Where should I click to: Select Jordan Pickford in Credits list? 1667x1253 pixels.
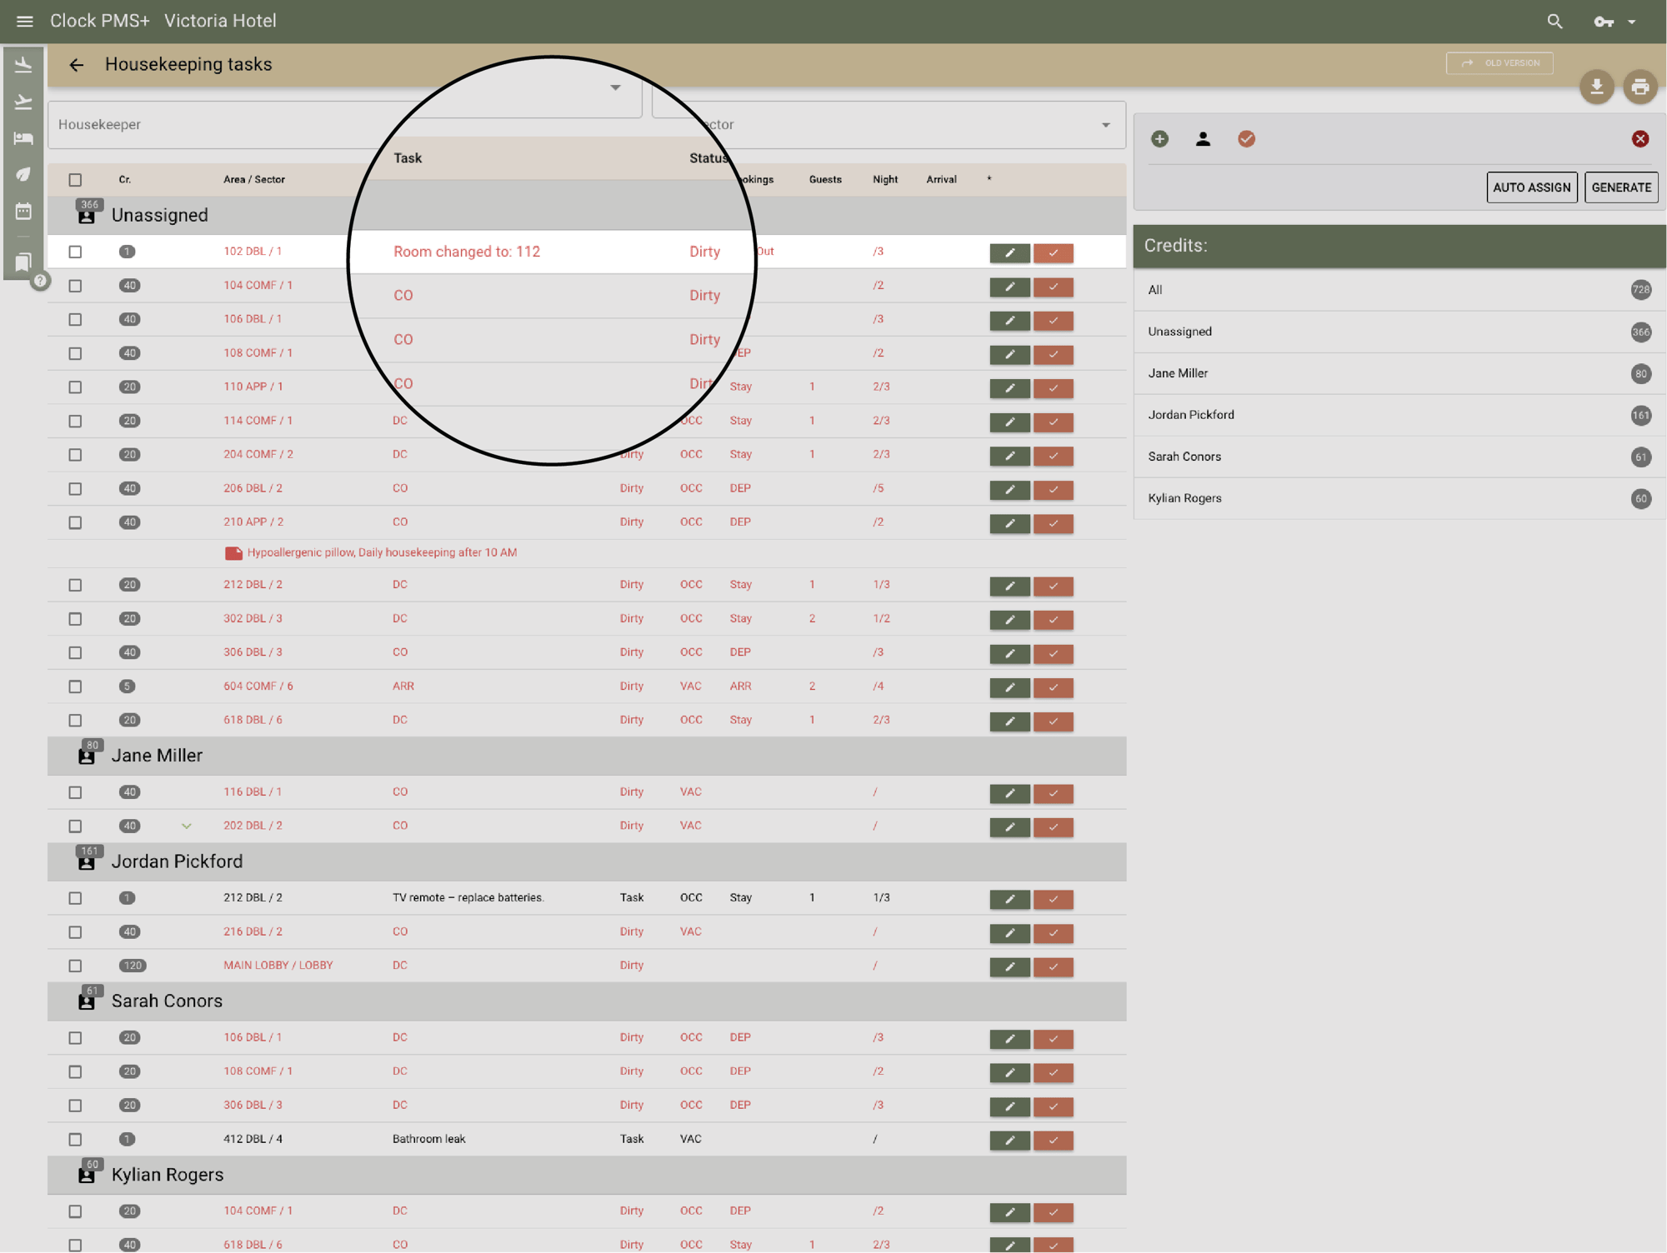pyautogui.click(x=1191, y=415)
